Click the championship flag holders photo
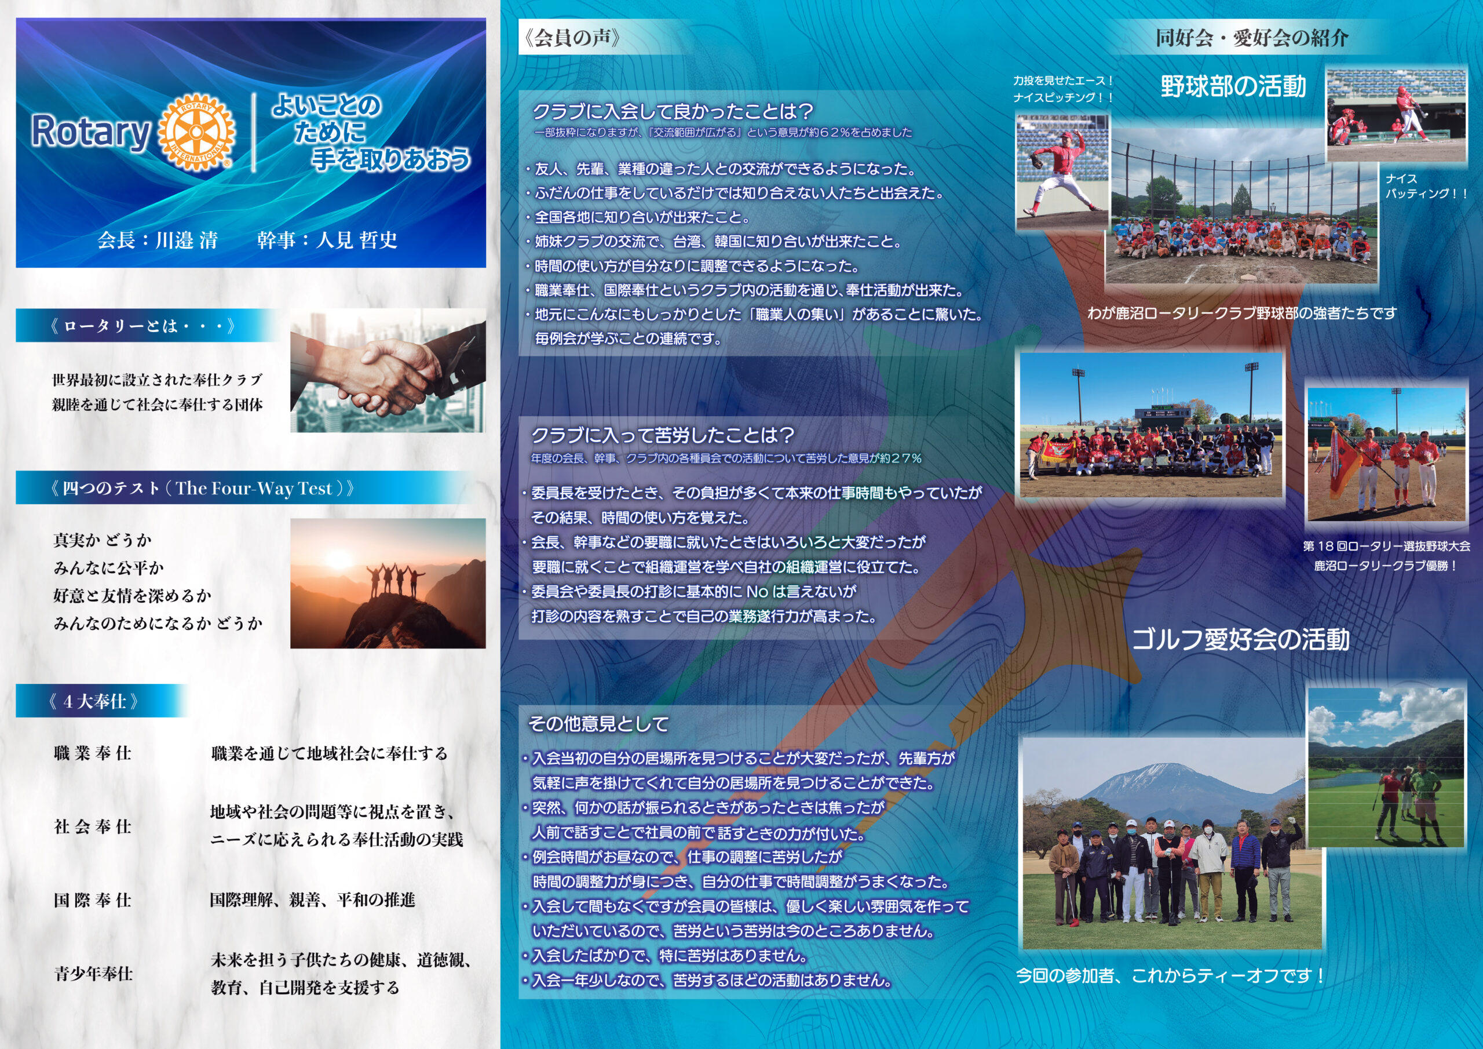Image resolution: width=1483 pixels, height=1049 pixels. tap(1386, 454)
